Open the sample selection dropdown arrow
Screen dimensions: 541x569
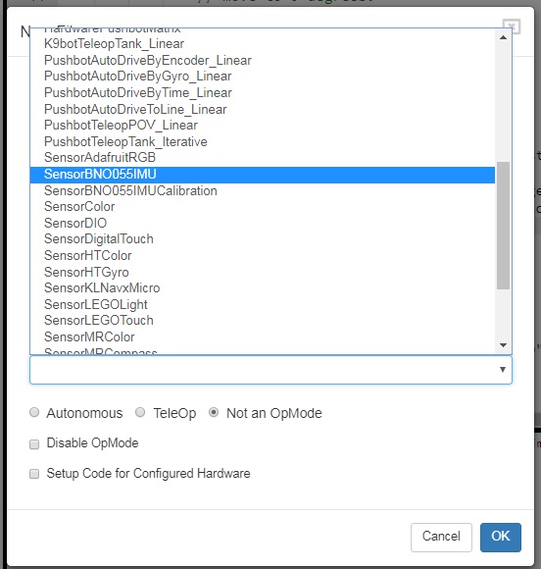(503, 370)
